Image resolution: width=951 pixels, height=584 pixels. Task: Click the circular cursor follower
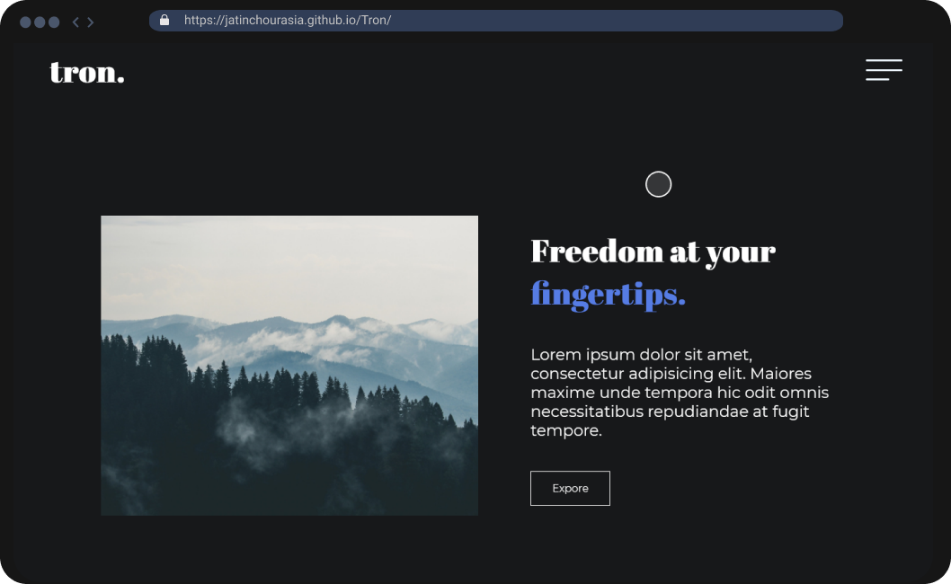coord(658,184)
